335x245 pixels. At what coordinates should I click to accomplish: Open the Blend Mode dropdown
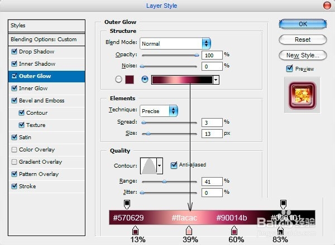tap(175, 43)
